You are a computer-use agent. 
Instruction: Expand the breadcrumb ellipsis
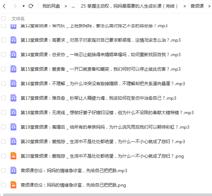point(73,6)
